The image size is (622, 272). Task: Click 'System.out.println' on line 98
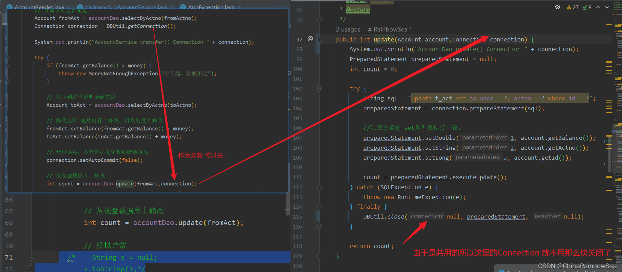coord(380,49)
